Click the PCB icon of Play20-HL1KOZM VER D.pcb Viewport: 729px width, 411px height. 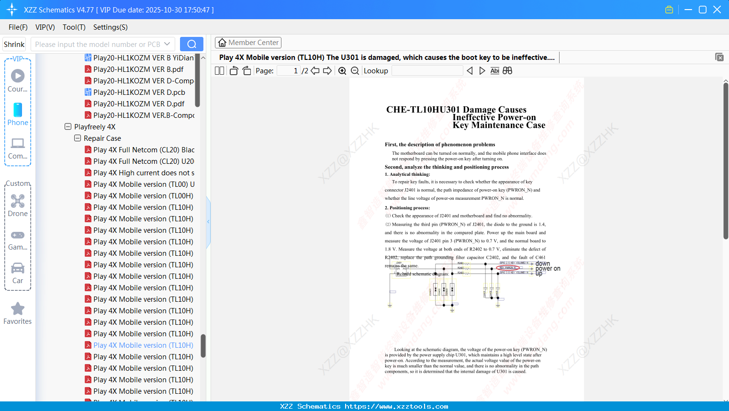pyautogui.click(x=88, y=92)
